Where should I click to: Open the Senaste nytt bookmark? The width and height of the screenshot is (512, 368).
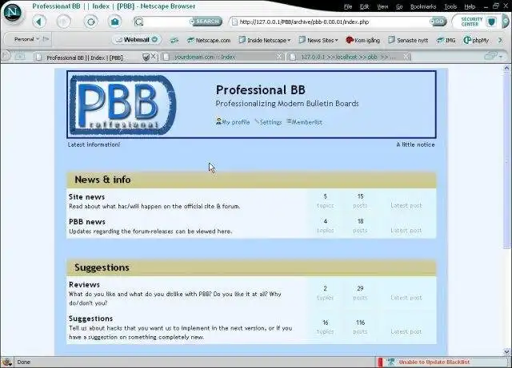[x=408, y=40]
